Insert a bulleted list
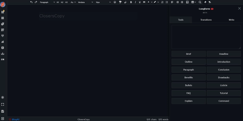The width and height of the screenshot is (243, 121). click(167, 2)
